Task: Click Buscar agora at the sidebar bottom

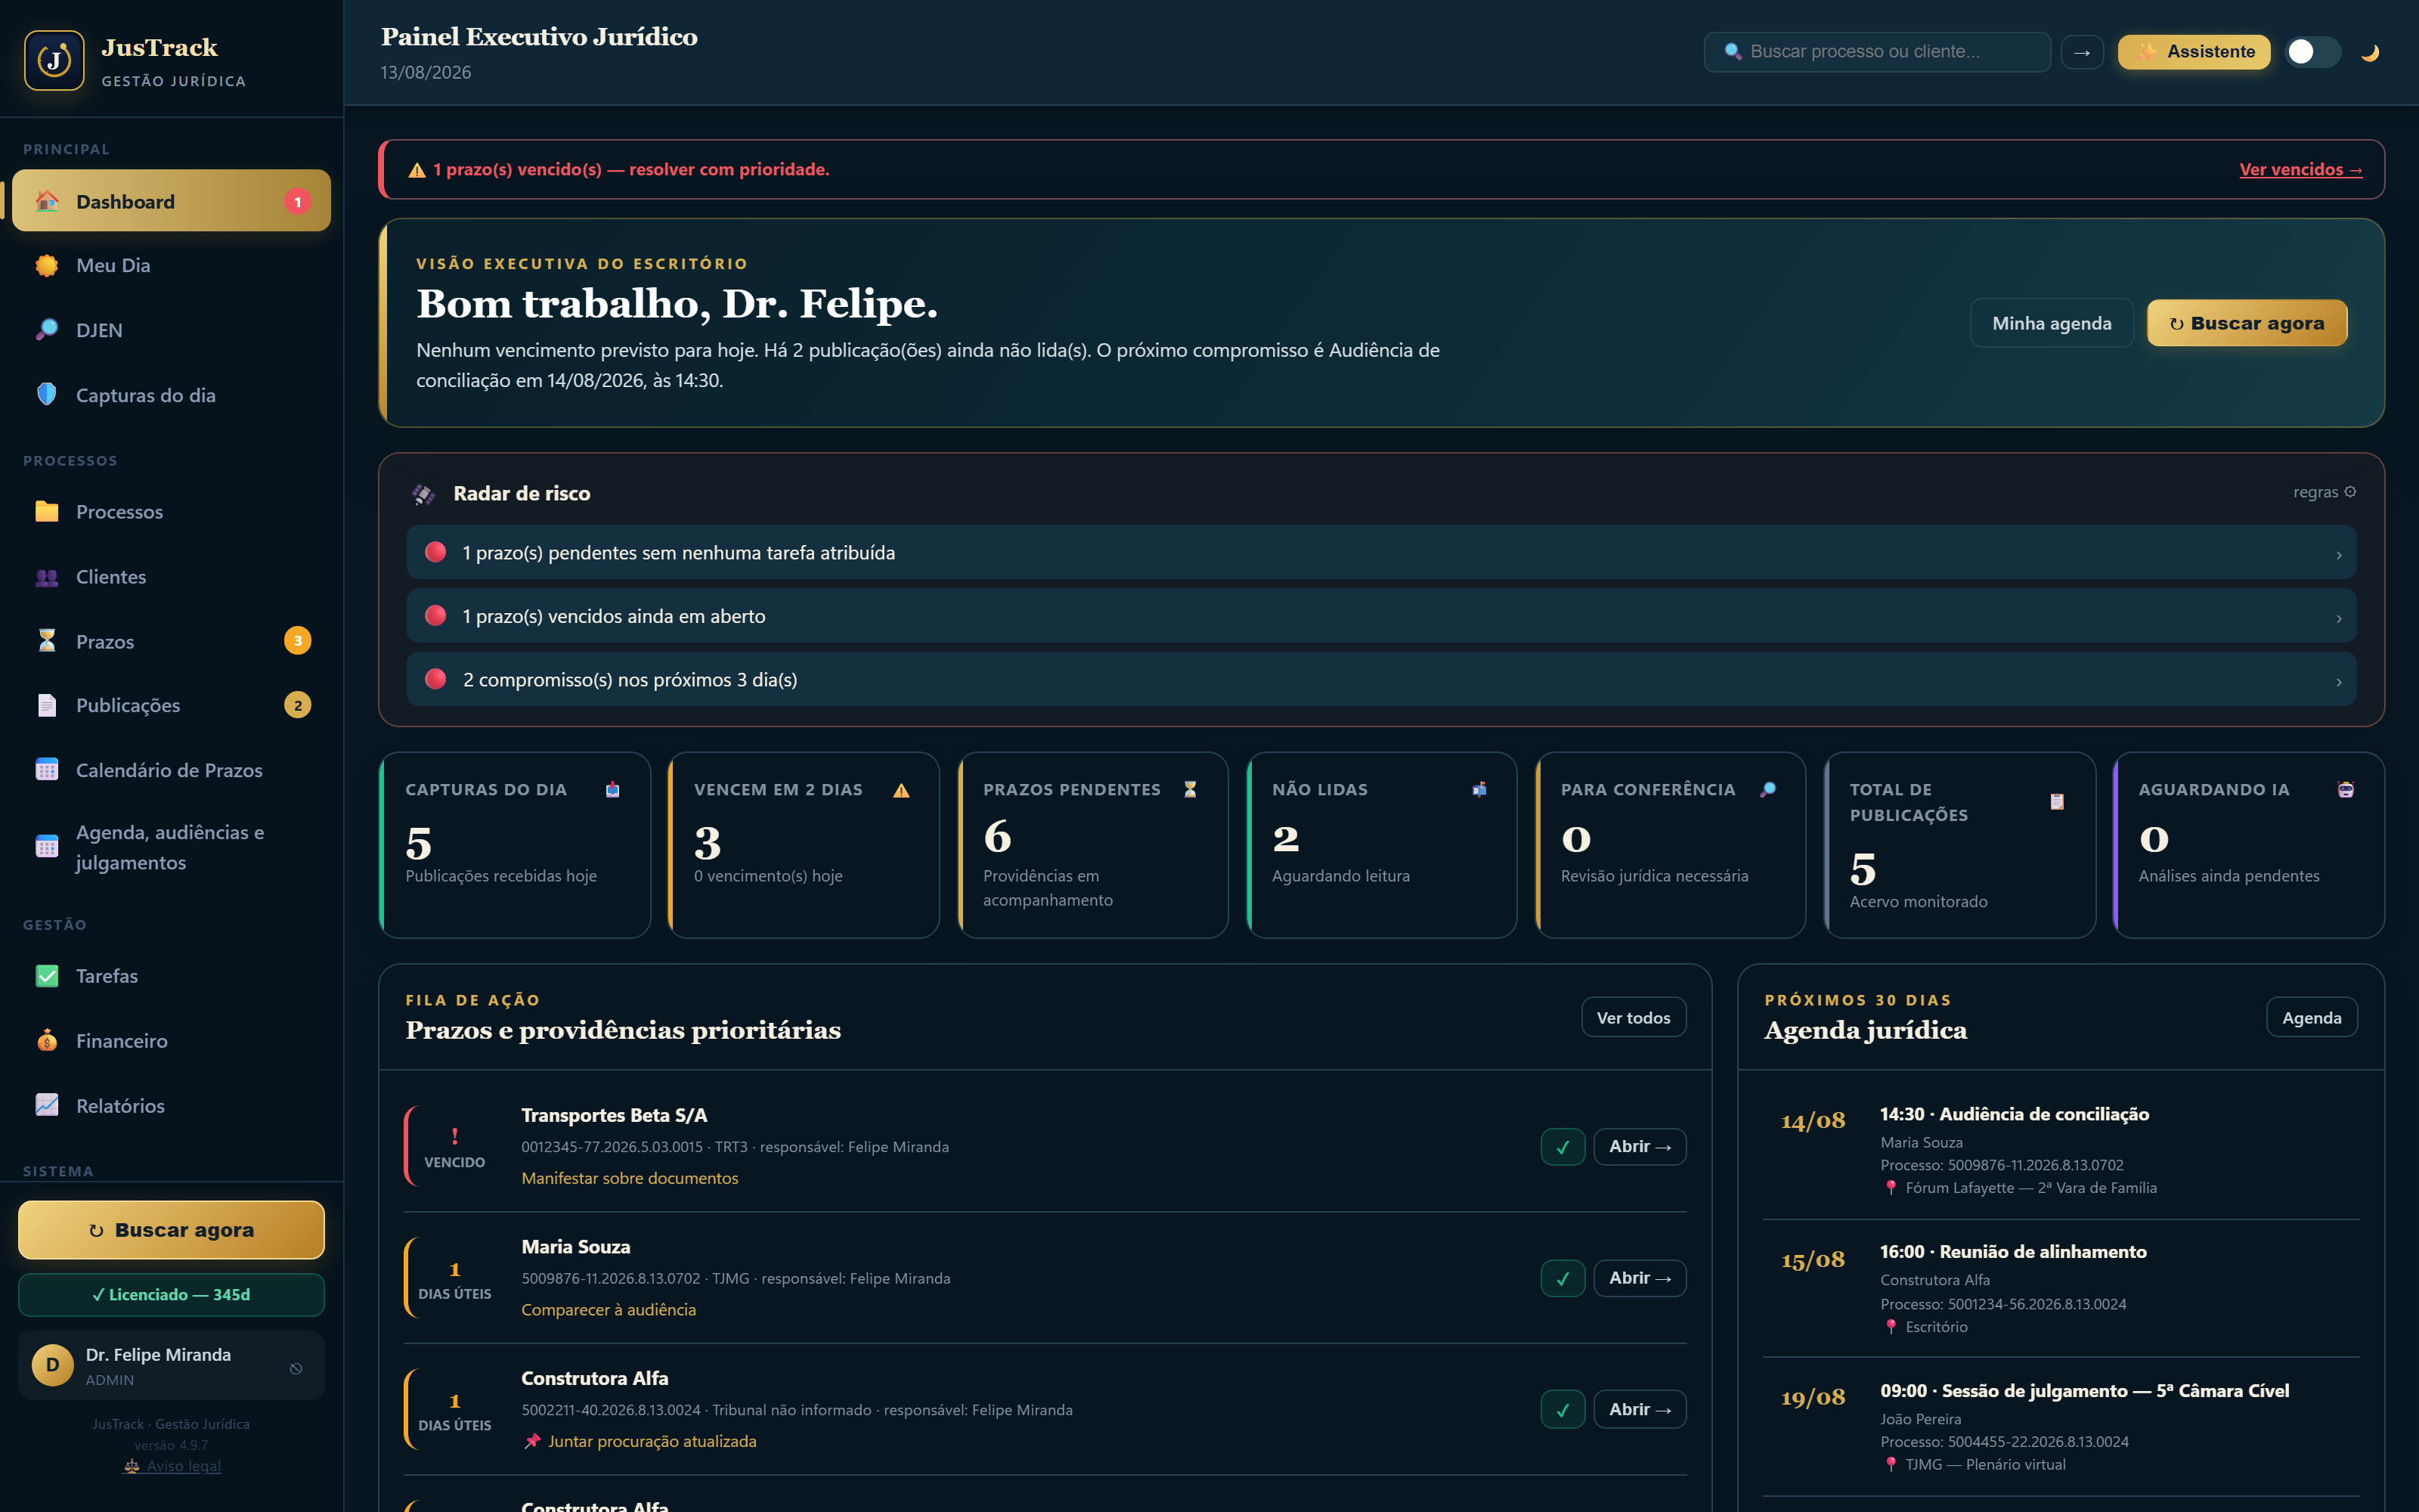Action: point(171,1230)
